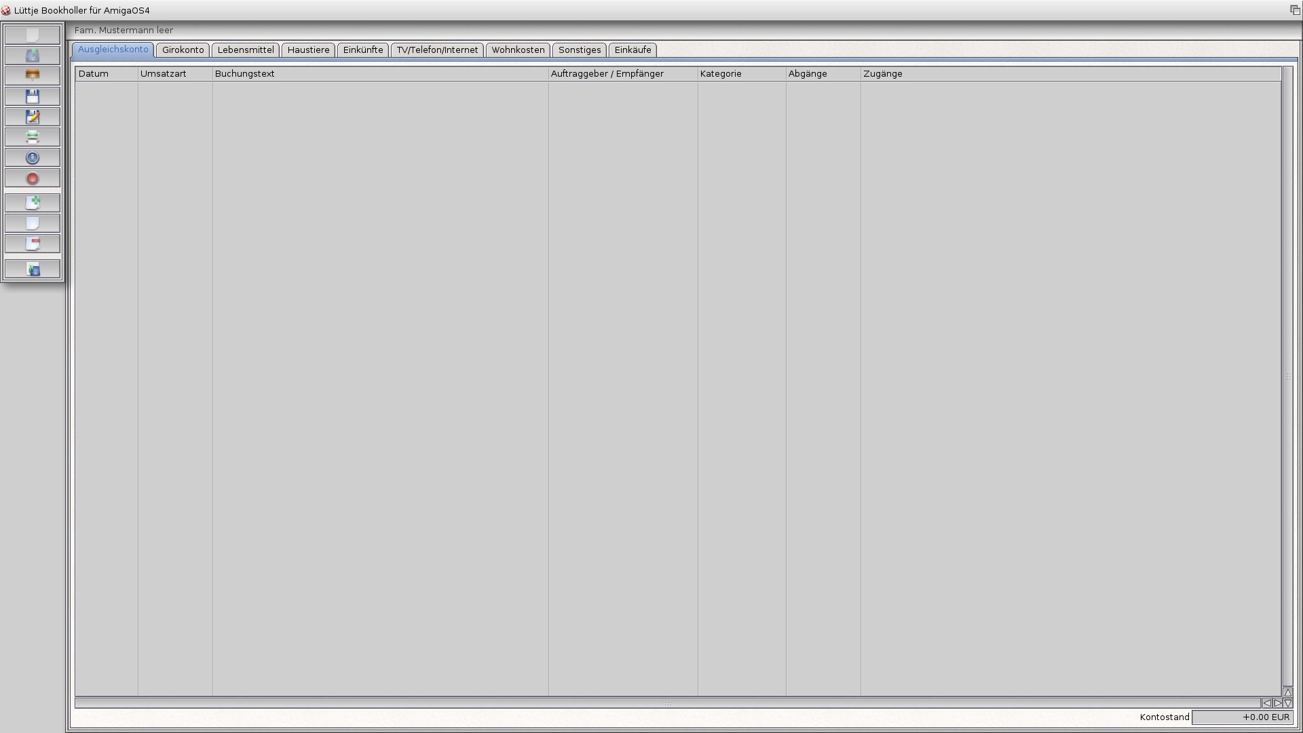
Task: Click the red round stop icon
Action: 32,178
